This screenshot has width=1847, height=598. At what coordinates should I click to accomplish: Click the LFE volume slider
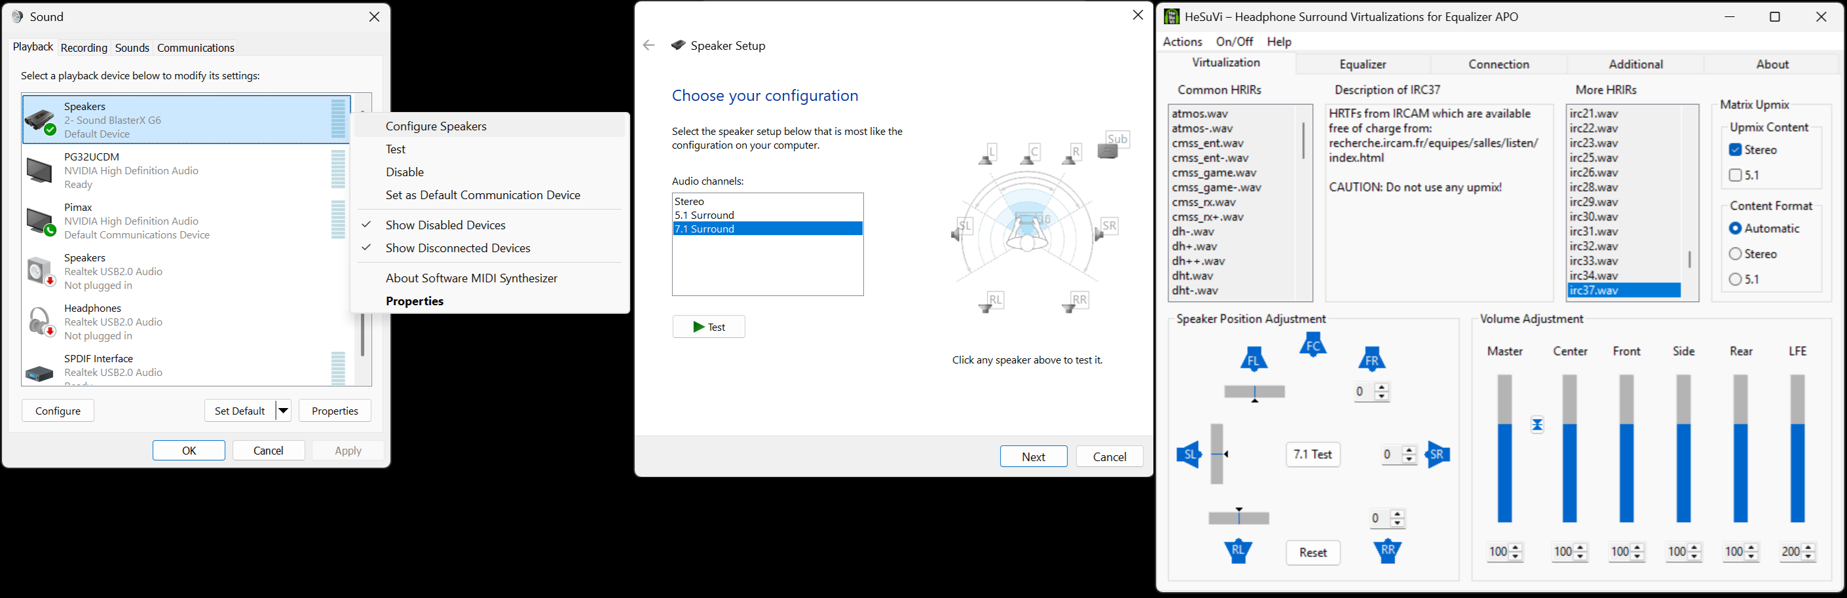click(x=1797, y=449)
